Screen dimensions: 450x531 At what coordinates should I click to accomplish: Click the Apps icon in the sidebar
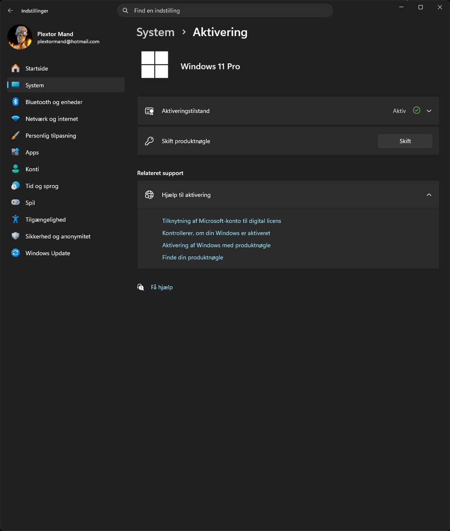coord(15,152)
